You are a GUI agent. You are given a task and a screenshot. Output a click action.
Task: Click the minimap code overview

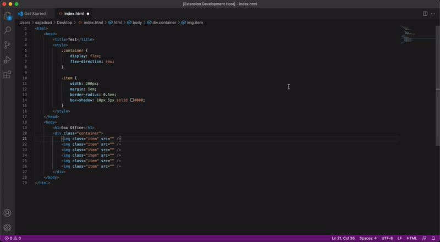click(x=407, y=34)
